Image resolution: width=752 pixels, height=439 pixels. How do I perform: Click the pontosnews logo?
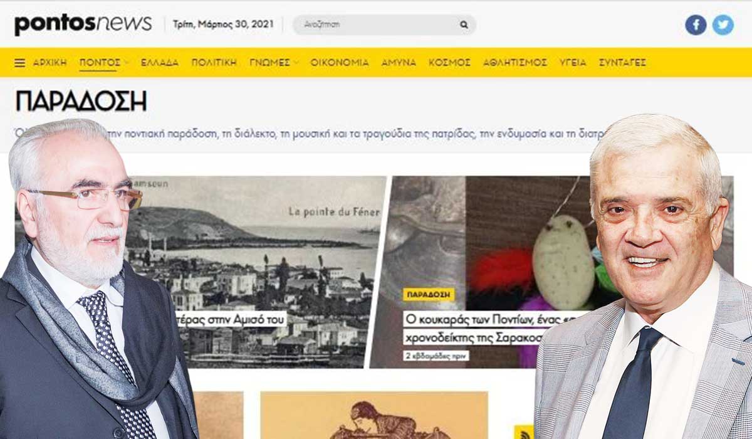(x=83, y=24)
